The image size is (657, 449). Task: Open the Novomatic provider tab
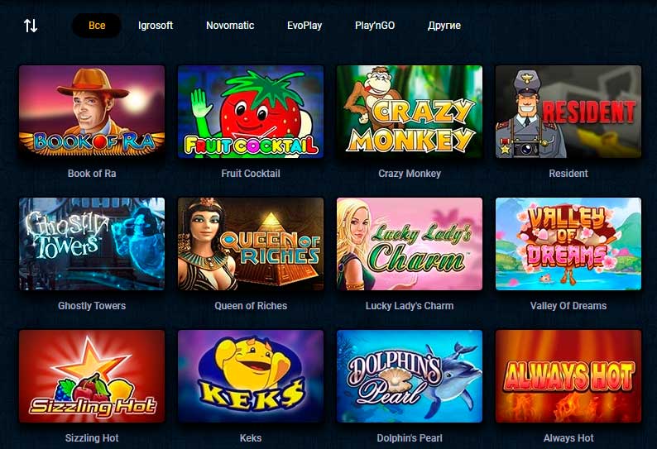230,26
